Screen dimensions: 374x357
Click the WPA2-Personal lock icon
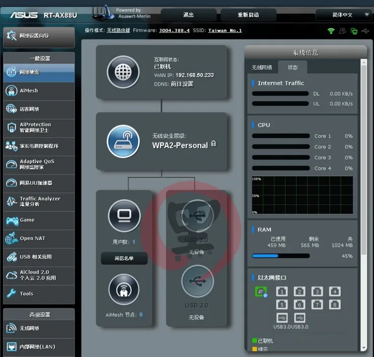(214, 143)
